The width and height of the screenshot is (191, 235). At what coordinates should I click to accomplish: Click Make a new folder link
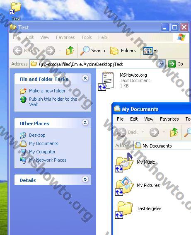point(47,91)
